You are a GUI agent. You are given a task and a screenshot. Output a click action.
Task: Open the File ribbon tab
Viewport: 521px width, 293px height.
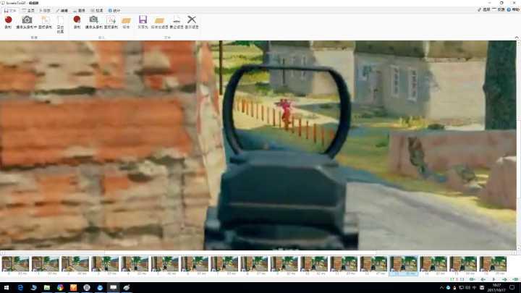[9, 11]
